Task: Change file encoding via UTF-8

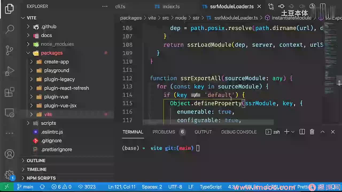Action: coord(175,187)
